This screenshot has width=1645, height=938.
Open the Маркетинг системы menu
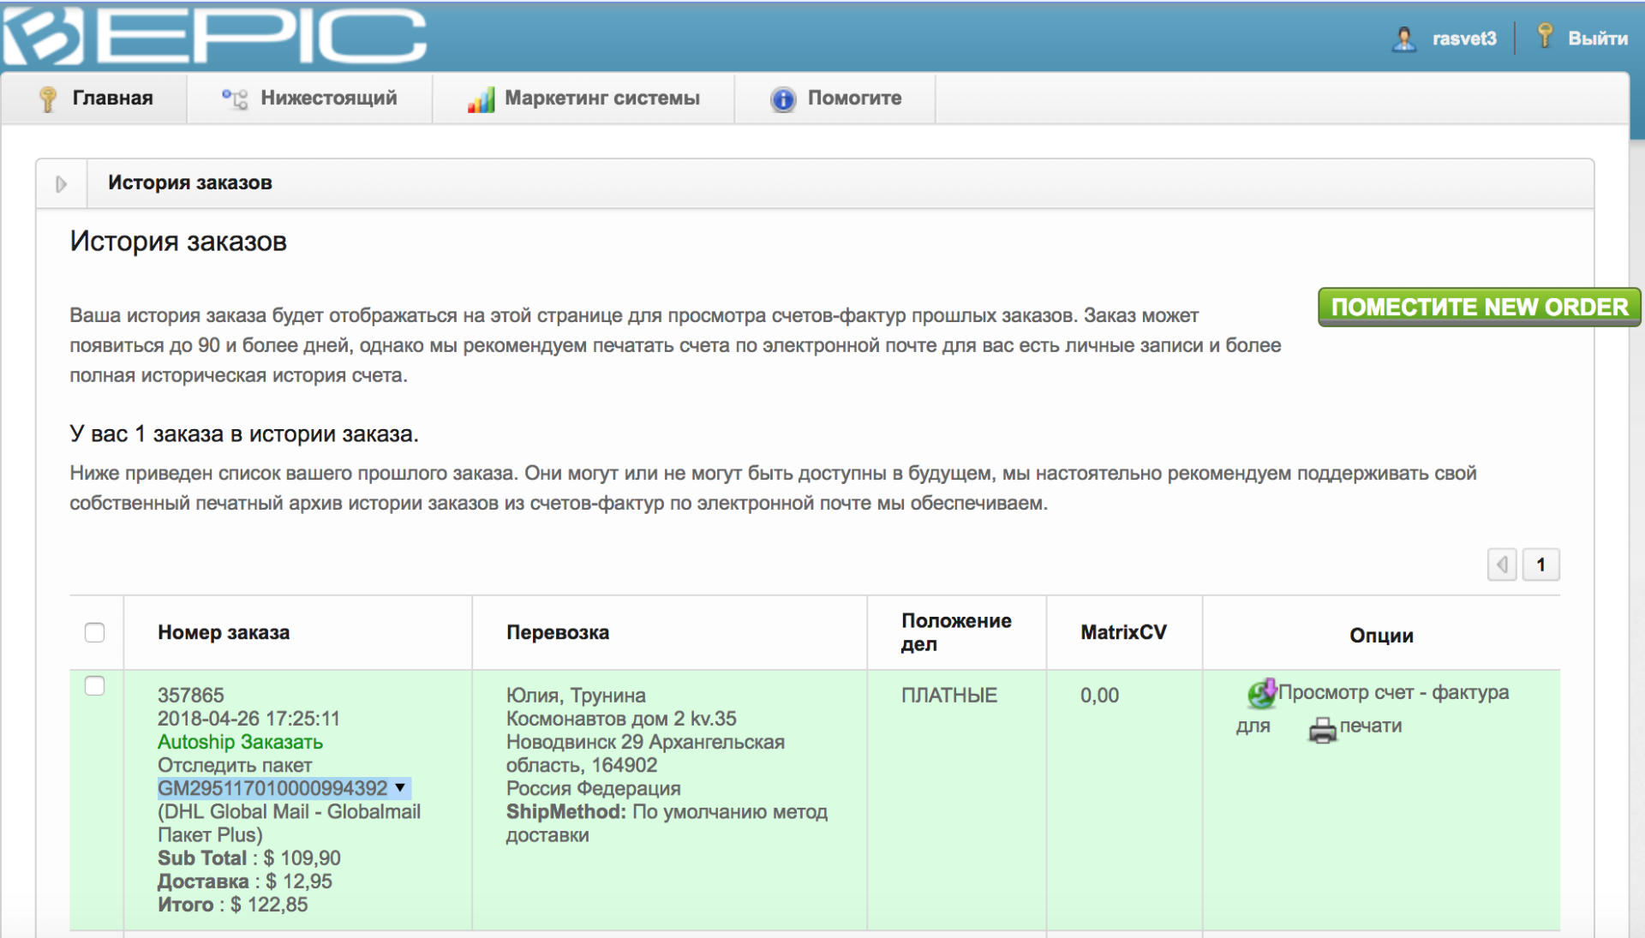601,99
